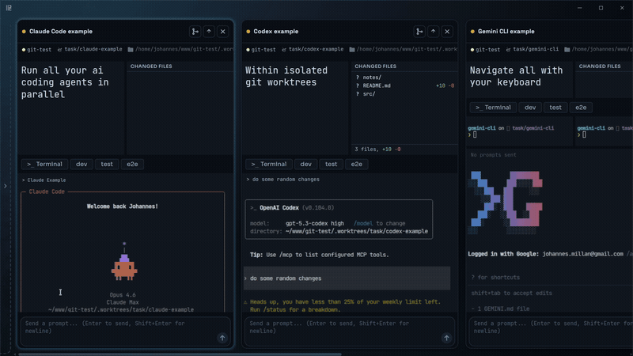The height and width of the screenshot is (356, 633).
Task: Focus the Gemini CLI prompt input field
Action: tap(546, 328)
